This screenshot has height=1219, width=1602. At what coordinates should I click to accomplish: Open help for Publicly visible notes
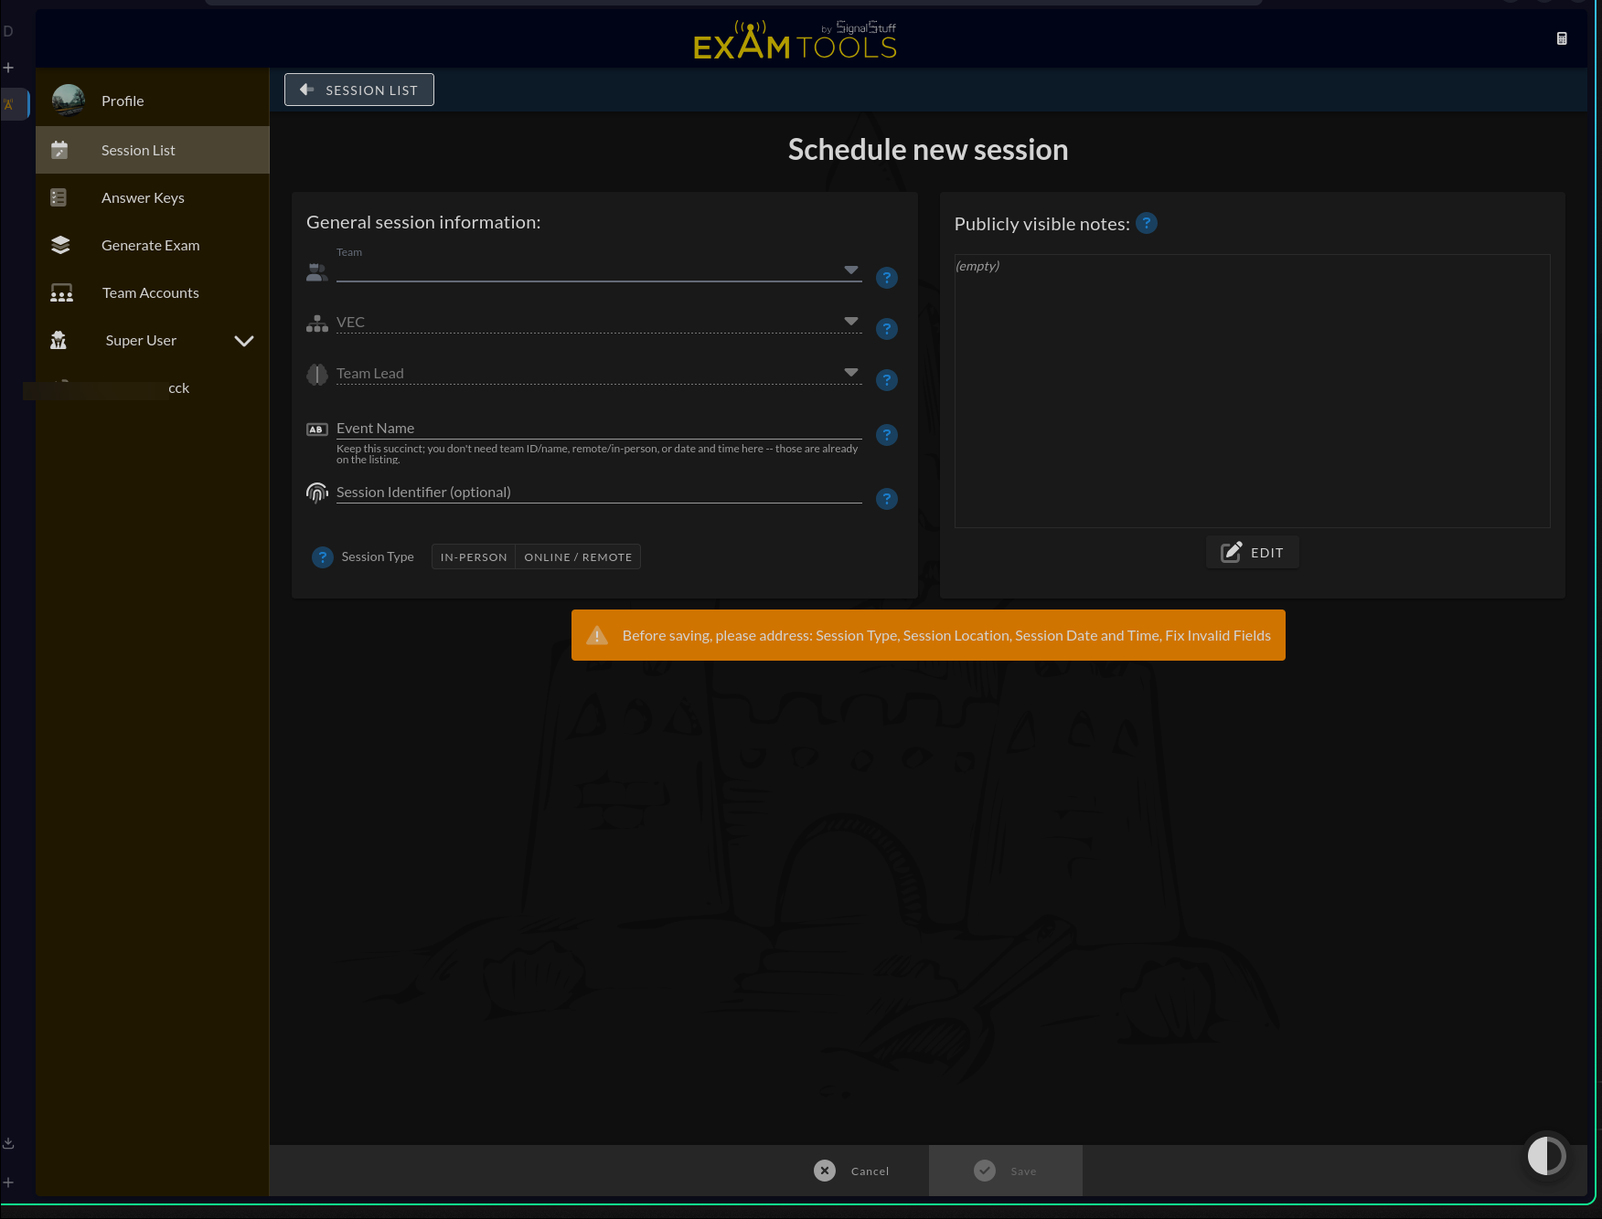(x=1147, y=223)
